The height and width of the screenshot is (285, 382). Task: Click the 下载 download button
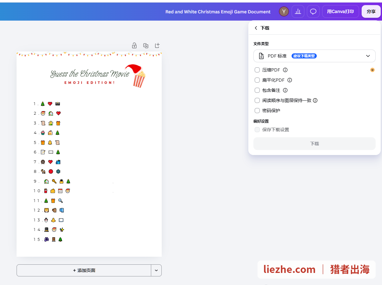(x=315, y=144)
